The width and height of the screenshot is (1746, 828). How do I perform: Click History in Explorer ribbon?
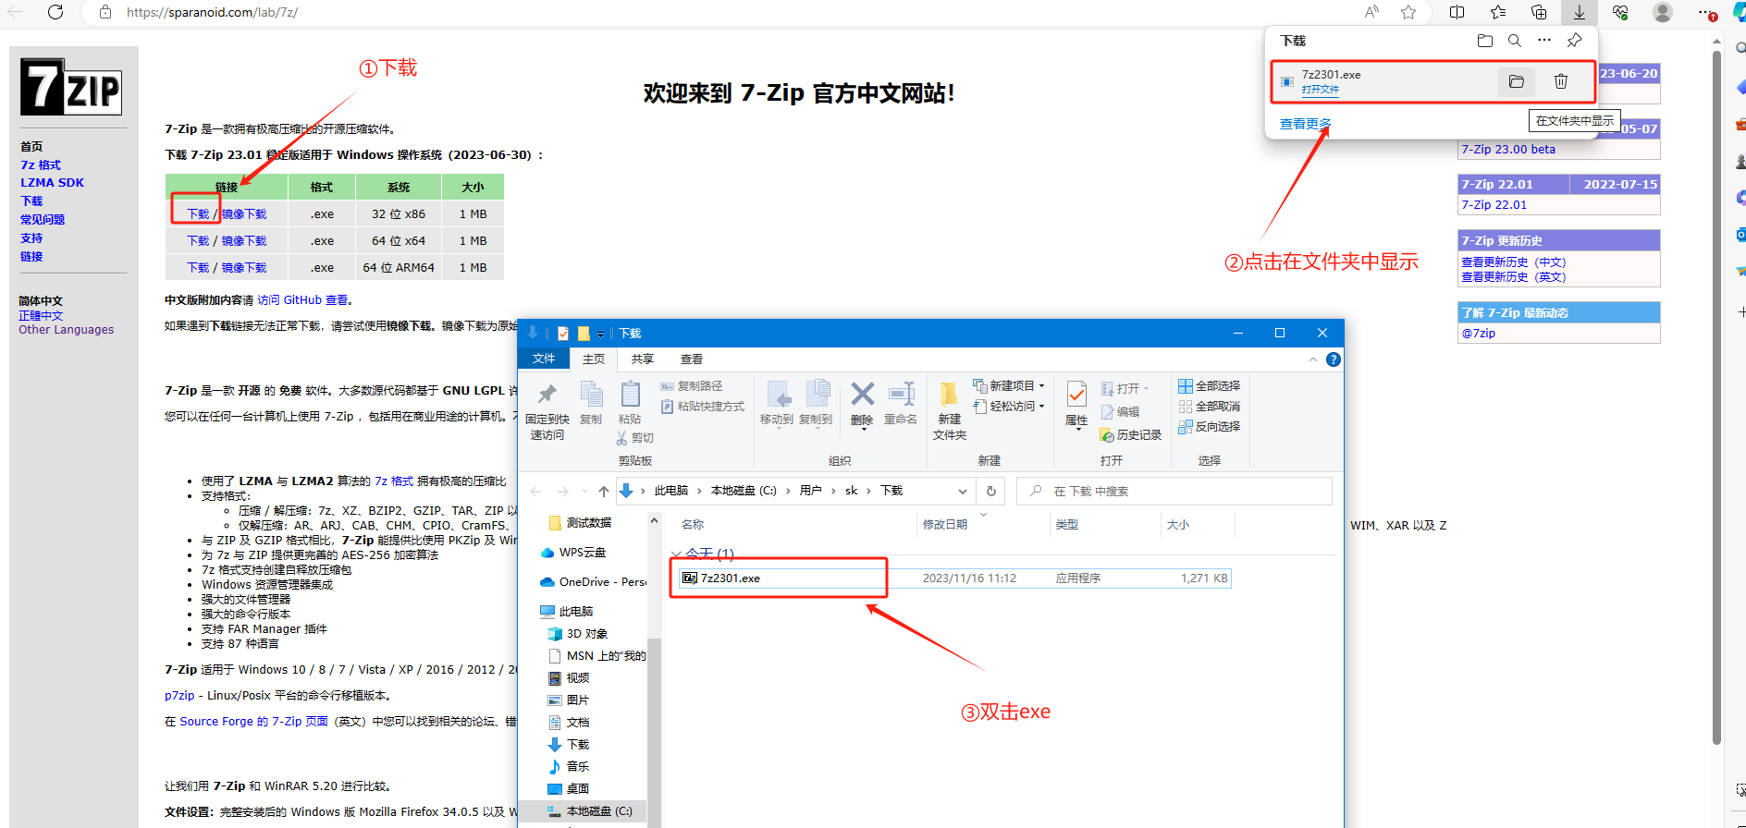[1130, 435]
